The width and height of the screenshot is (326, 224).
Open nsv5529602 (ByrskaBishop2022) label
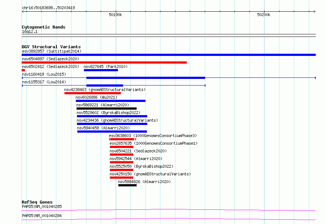(x=108, y=113)
